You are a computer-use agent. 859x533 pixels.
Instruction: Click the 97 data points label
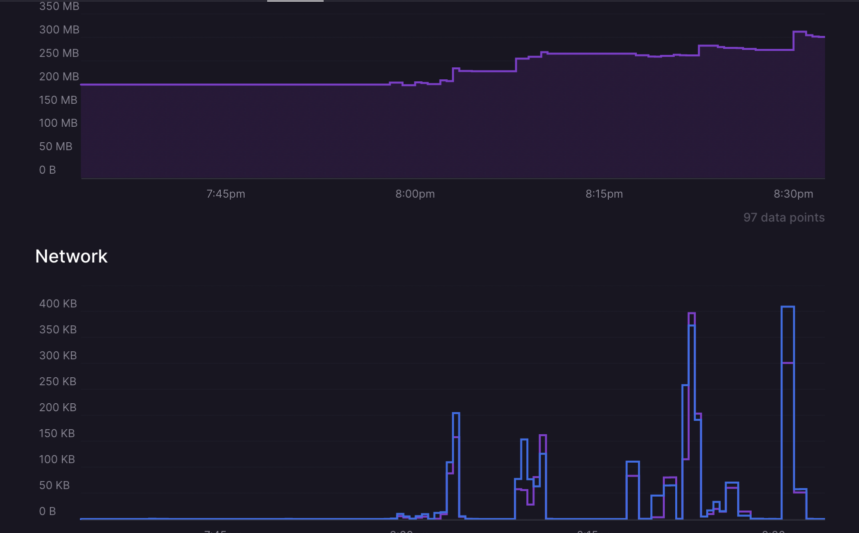(784, 218)
